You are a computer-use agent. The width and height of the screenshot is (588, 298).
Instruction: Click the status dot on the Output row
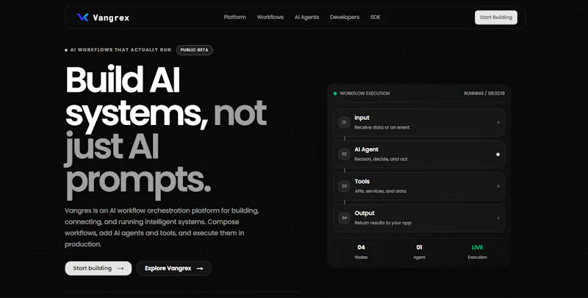[498, 218]
